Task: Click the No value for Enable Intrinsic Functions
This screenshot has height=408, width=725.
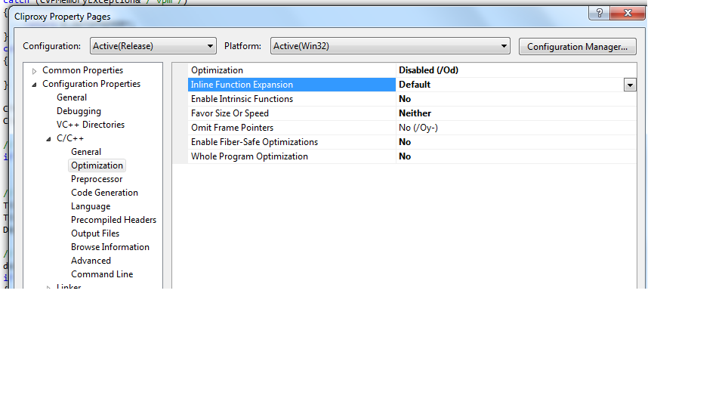Action: pos(405,99)
